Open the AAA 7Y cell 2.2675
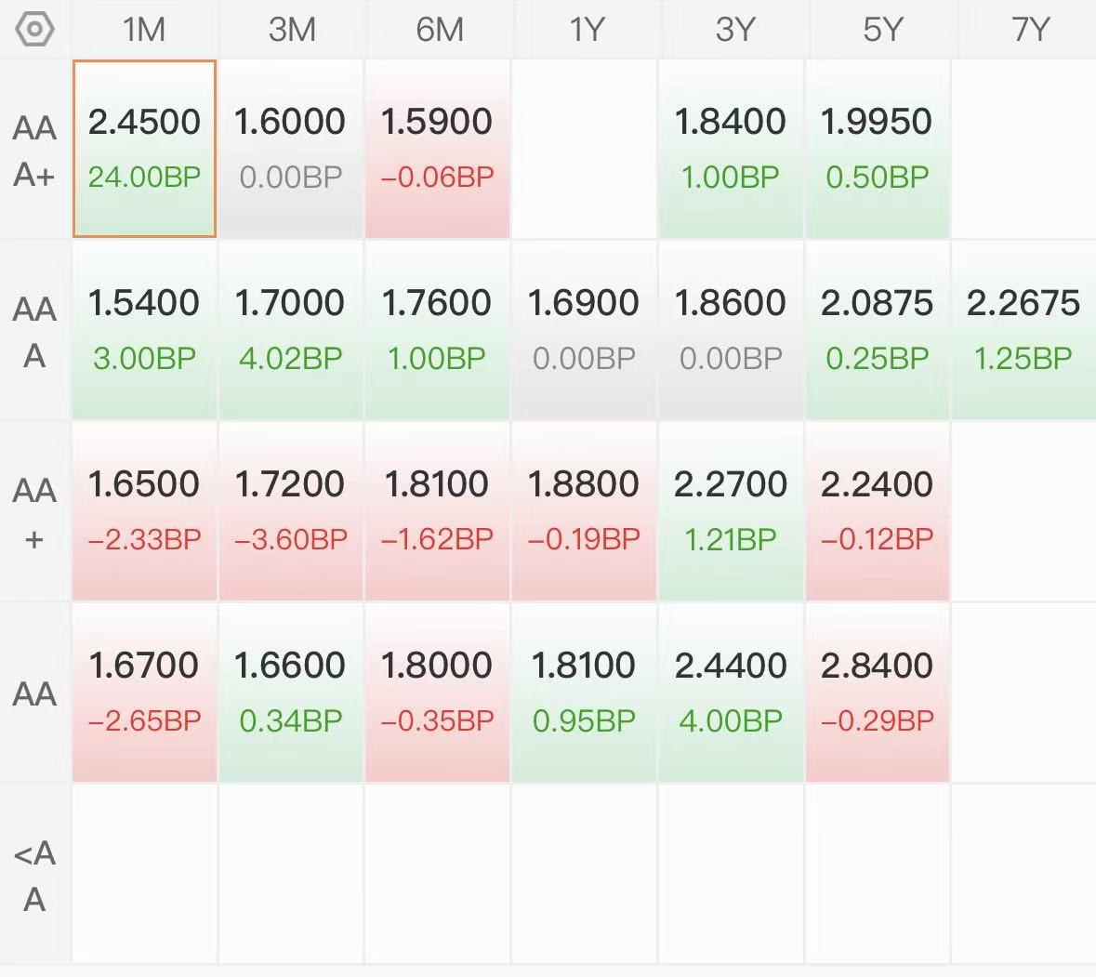 pos(1024,330)
